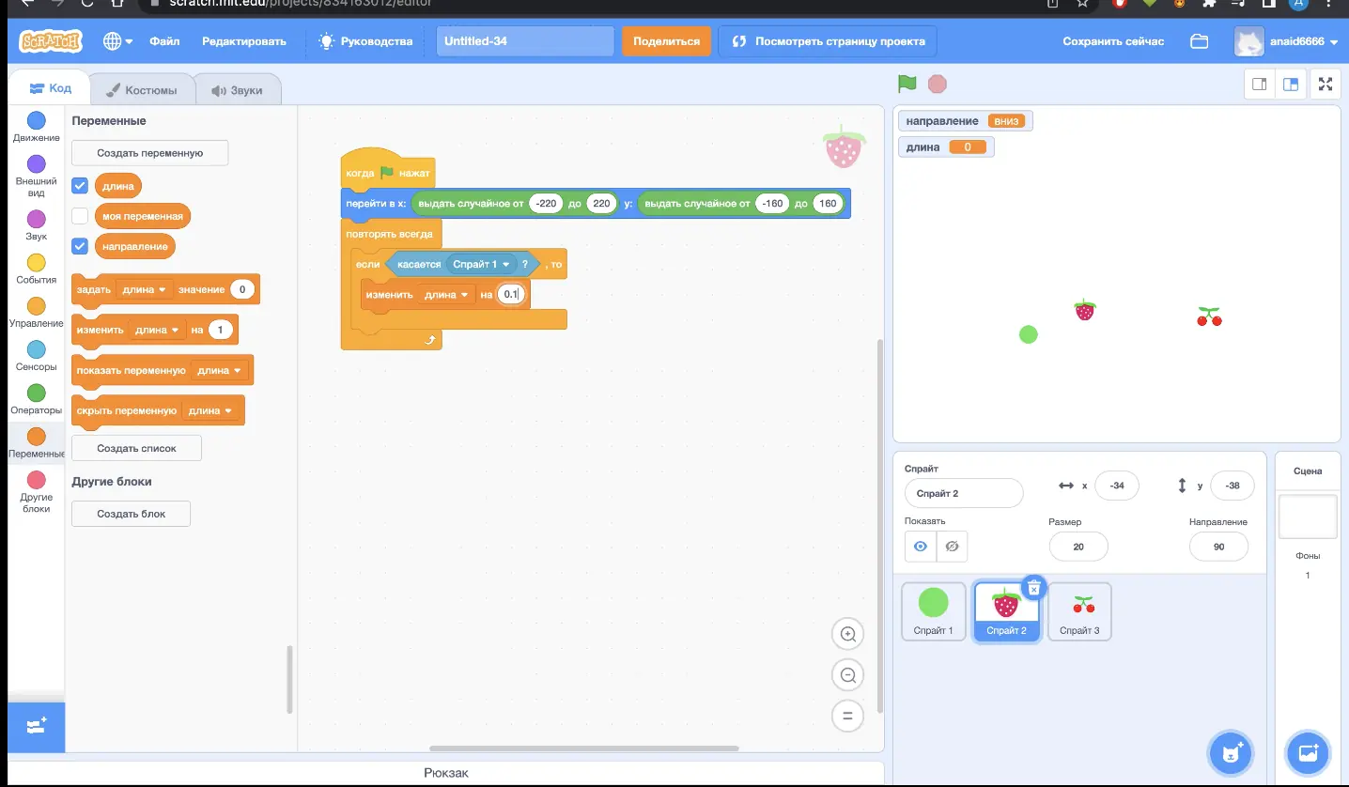Open the anaid6666 account menu
The image size is (1349, 787).
tap(1286, 41)
